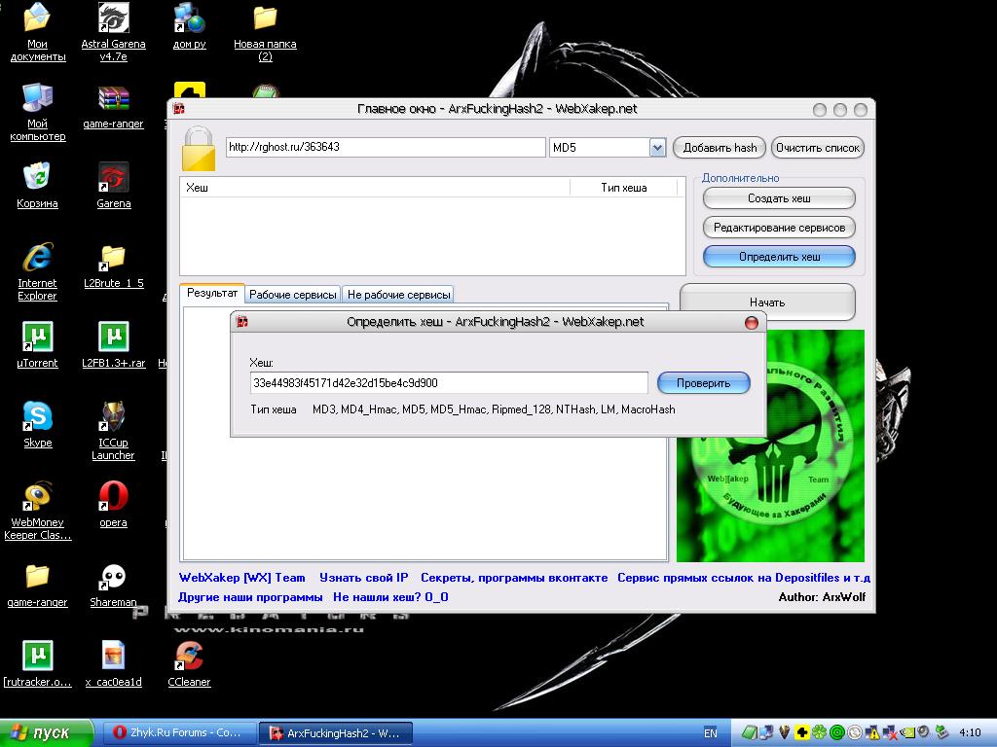Select the L2Brute_1_5 folder shortcut
Viewport: 997px width, 747px height.
click(113, 267)
